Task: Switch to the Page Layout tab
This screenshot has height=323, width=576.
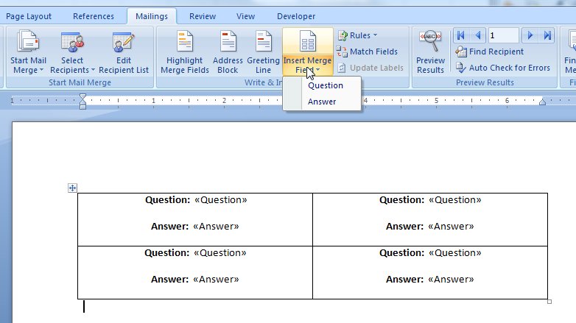Action: point(29,16)
